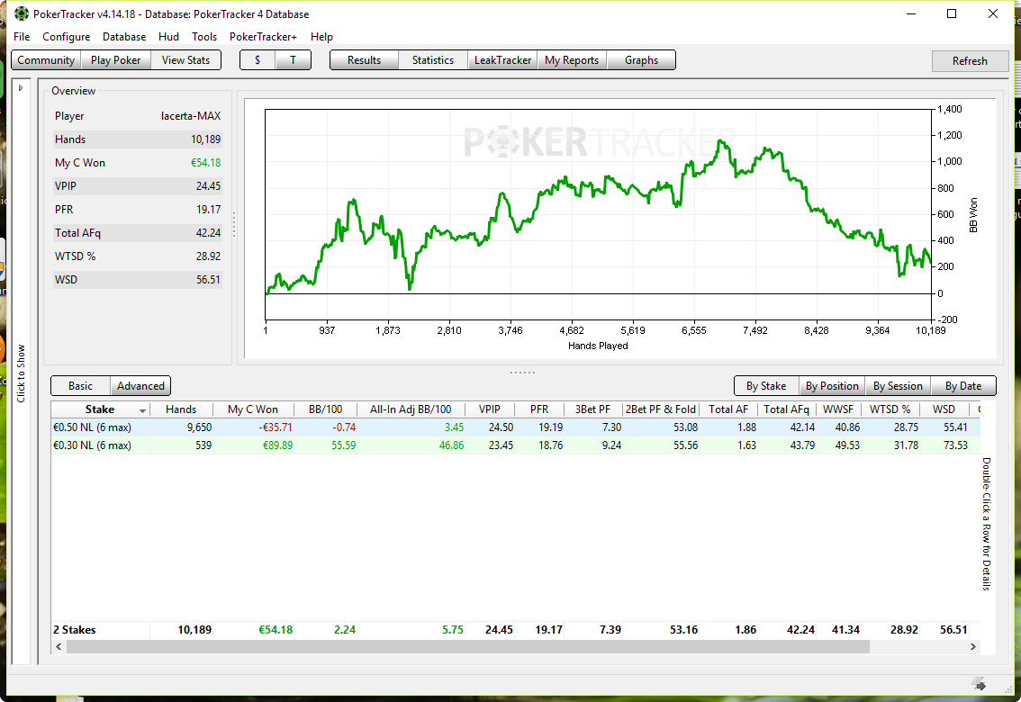Sort table by Hands column header
Image resolution: width=1021 pixels, height=702 pixels.
(181, 409)
